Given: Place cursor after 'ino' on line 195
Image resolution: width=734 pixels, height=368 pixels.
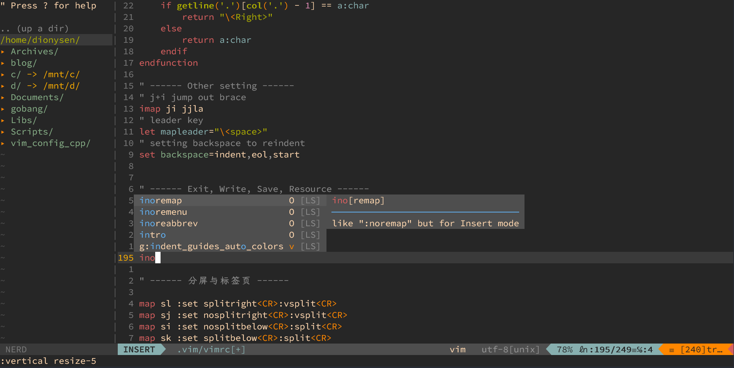Looking at the screenshot, I should click(x=158, y=258).
